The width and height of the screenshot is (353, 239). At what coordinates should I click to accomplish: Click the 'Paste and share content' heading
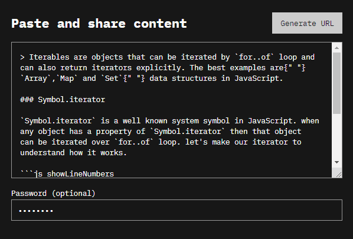[x=99, y=24]
